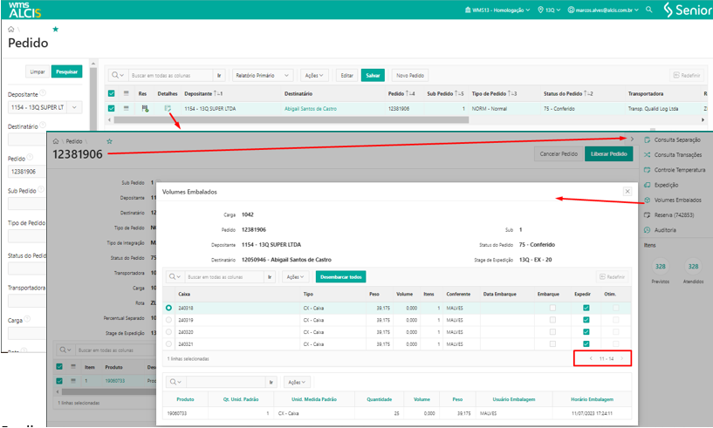Image resolution: width=713 pixels, height=428 pixels.
Task: Collapse side panel with chevron arrow
Action: [632, 139]
